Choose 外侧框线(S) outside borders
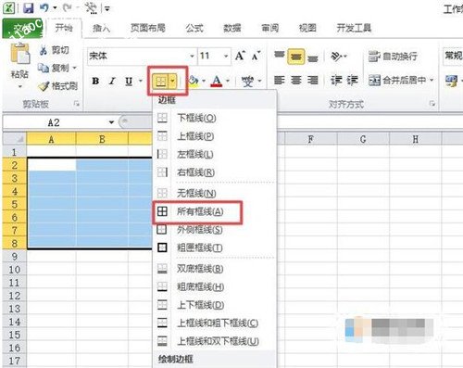Image resolution: width=463 pixels, height=368 pixels. [x=214, y=230]
